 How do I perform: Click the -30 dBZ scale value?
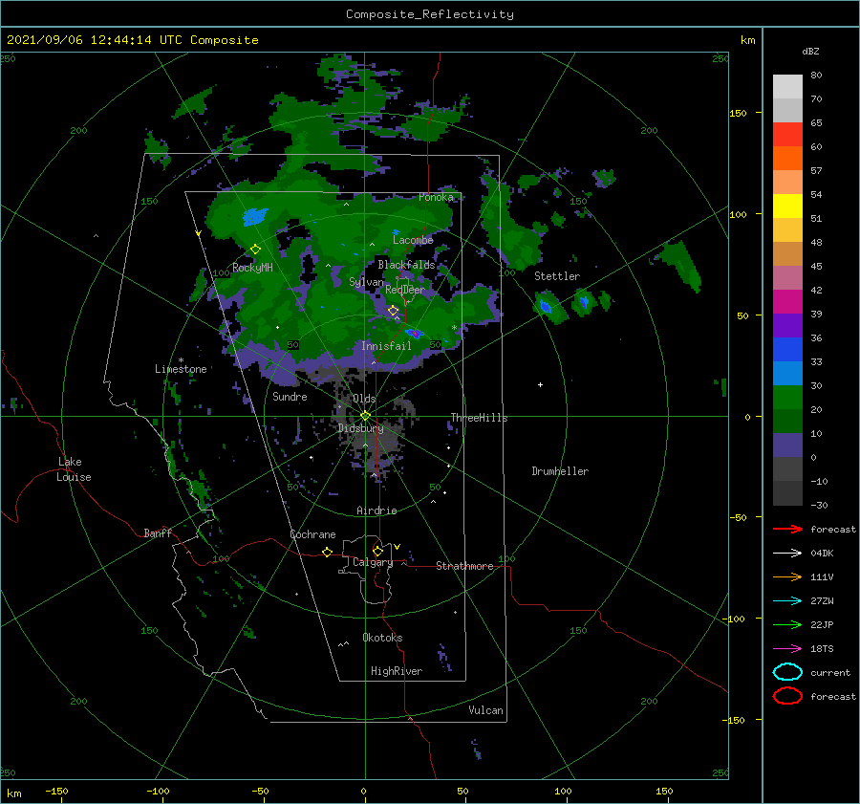[x=819, y=505]
